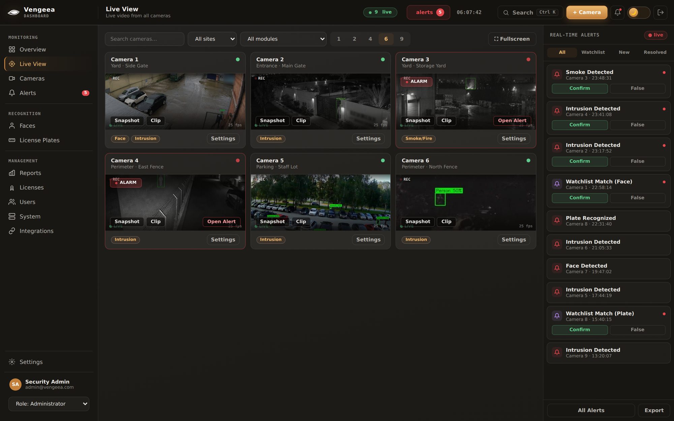Select the All alerts tab
The width and height of the screenshot is (674, 421).
coord(562,52)
